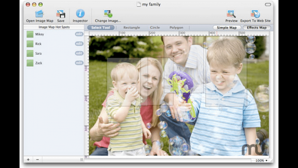
Task: Select the Rick row in hot spots list
Action: tap(54, 44)
